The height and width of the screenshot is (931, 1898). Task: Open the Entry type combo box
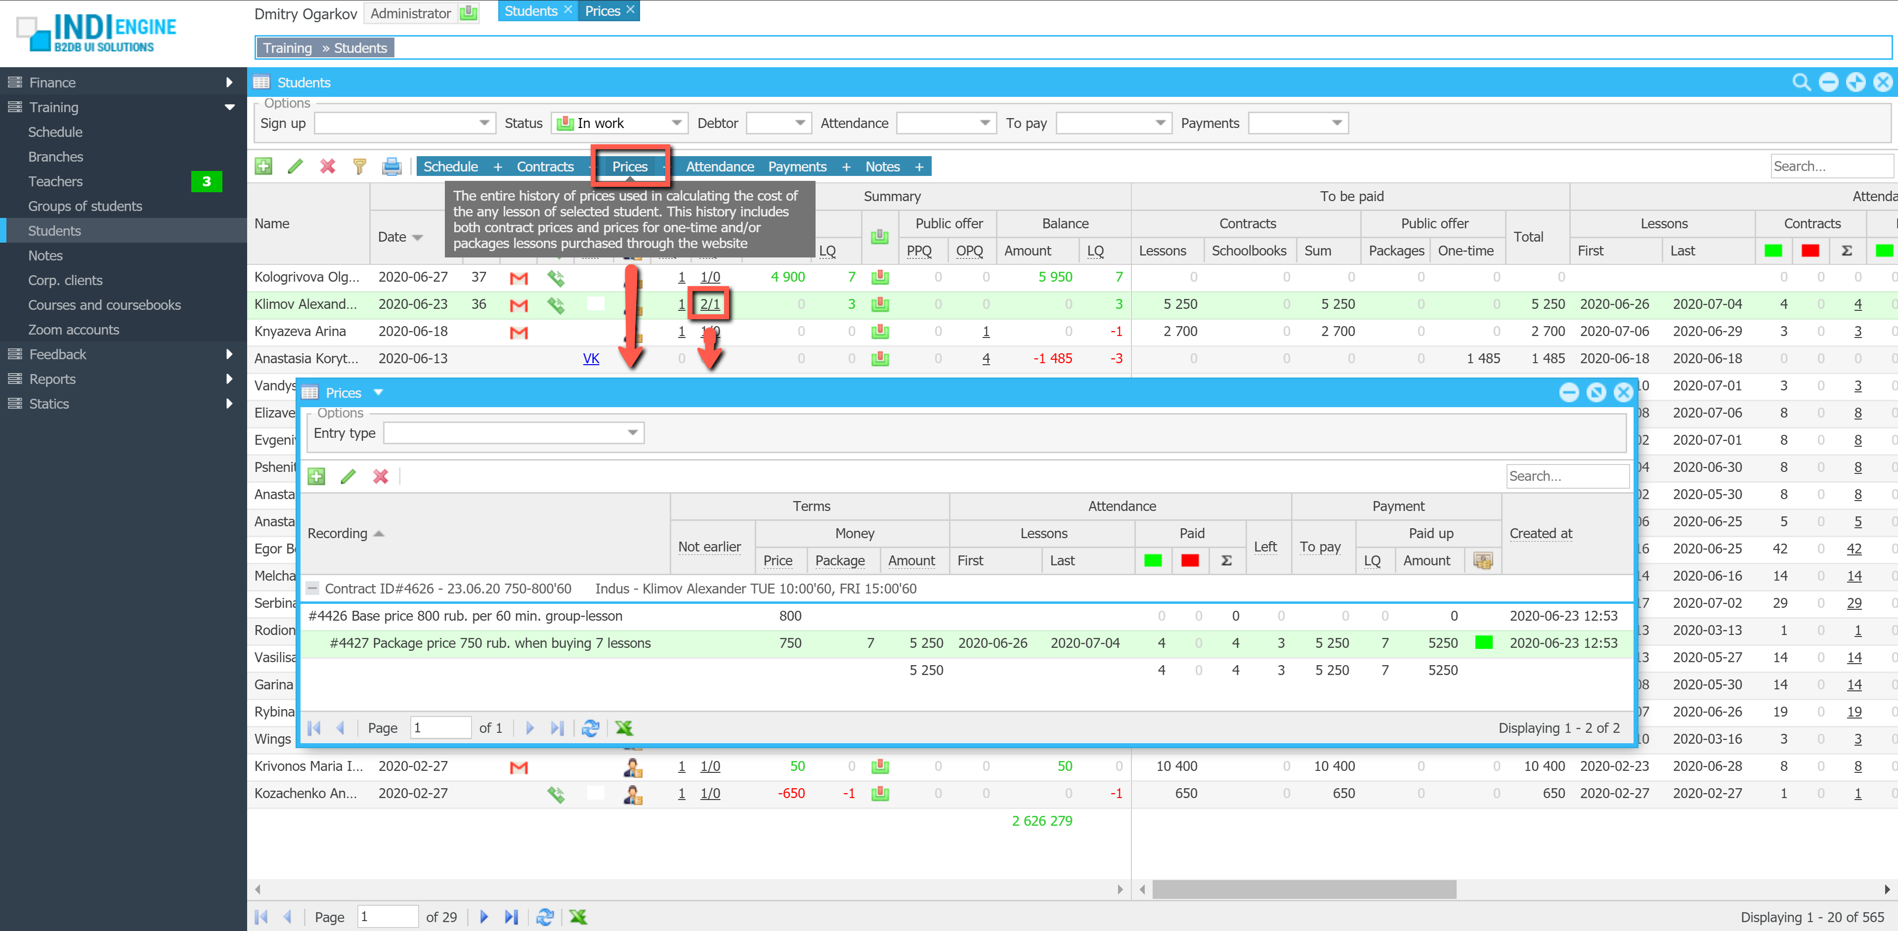click(632, 433)
